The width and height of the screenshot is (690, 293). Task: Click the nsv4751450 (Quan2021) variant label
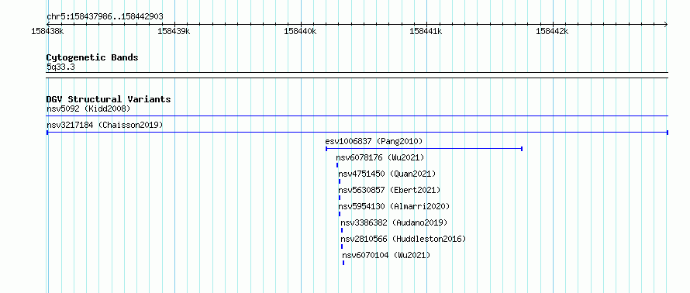[387, 174]
